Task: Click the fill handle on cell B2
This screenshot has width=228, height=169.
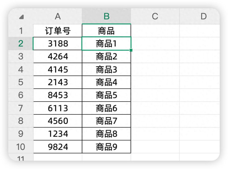Action: pyautogui.click(x=131, y=50)
